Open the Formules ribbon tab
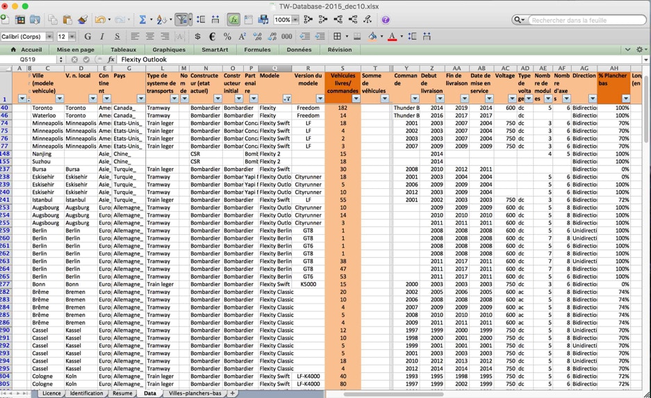The width and height of the screenshot is (651, 398). click(x=257, y=49)
